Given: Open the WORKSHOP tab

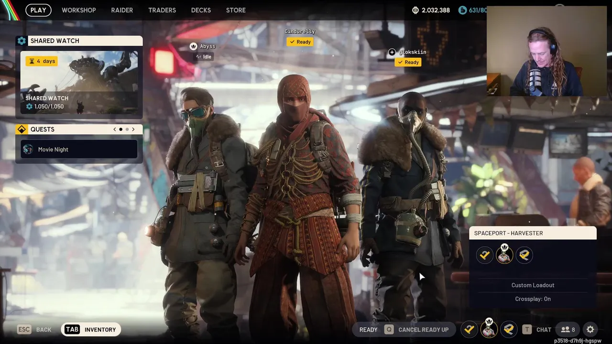Looking at the screenshot, I should click(79, 10).
